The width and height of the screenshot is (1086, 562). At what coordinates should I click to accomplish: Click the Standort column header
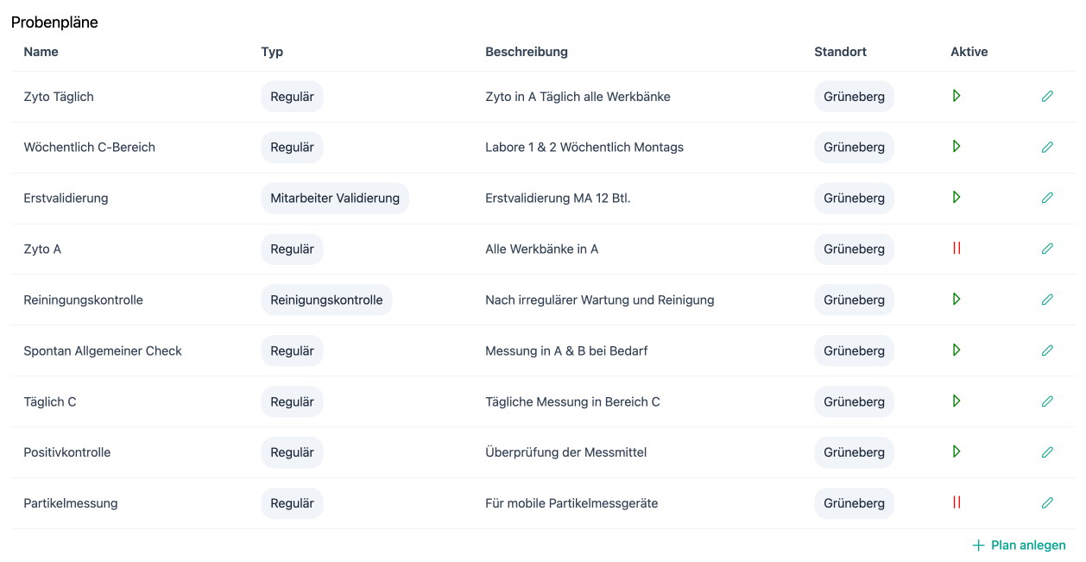[840, 52]
